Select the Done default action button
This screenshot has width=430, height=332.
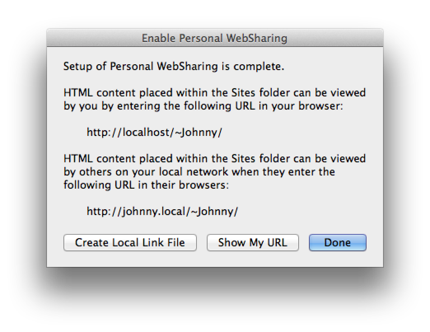tap(337, 243)
